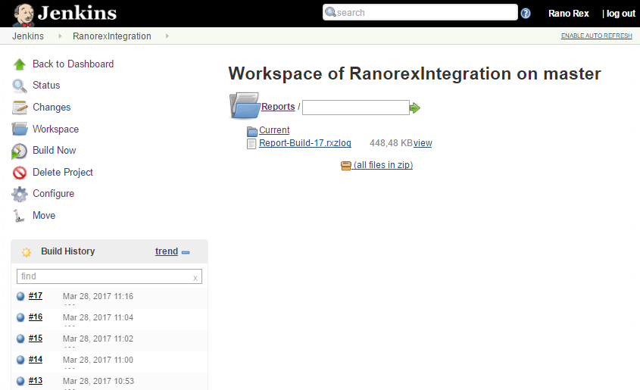This screenshot has height=390, width=640.
Task: Focus the Build History find field
Action: [x=109, y=276]
